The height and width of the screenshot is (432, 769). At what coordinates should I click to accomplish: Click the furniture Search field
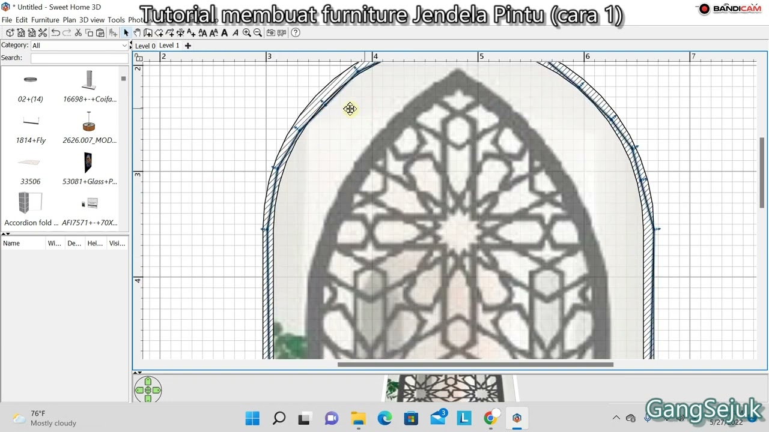(80, 58)
